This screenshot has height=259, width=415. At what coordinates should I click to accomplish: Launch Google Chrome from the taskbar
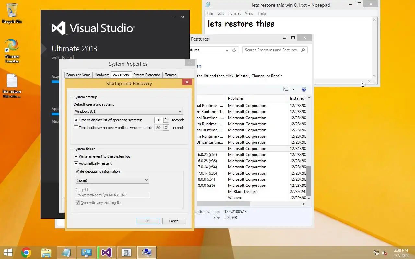coord(26,253)
